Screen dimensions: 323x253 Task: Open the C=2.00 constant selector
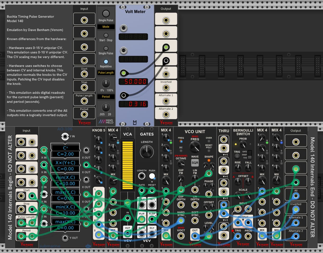click(x=65, y=154)
